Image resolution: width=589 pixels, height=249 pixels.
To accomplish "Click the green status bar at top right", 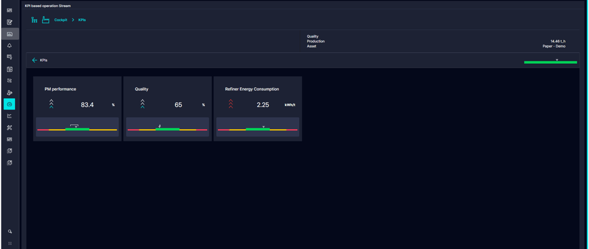I will 550,62.
